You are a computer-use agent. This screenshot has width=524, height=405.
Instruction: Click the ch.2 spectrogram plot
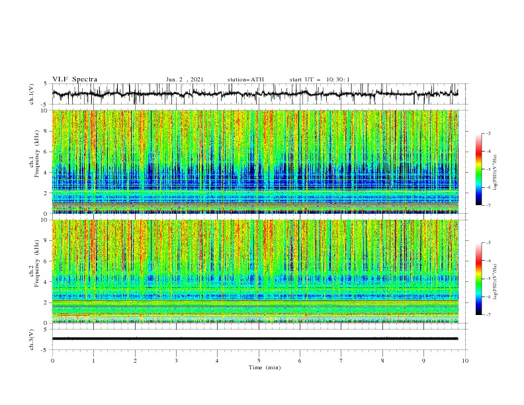point(255,271)
